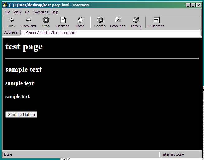Click the Sample Button on page
The image size is (204, 160).
click(21, 114)
